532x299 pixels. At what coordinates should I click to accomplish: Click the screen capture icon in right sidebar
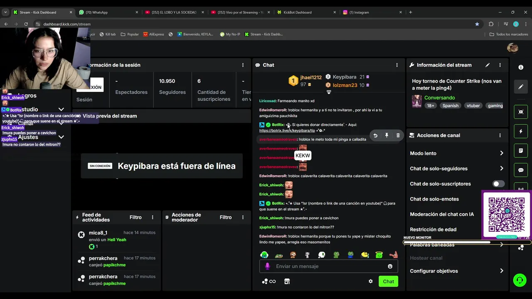point(521,112)
